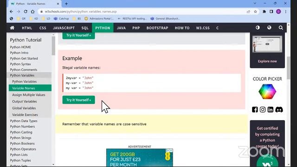Open the General Blueskyot bookmark
This screenshot has height=167, width=297.
(165, 19)
